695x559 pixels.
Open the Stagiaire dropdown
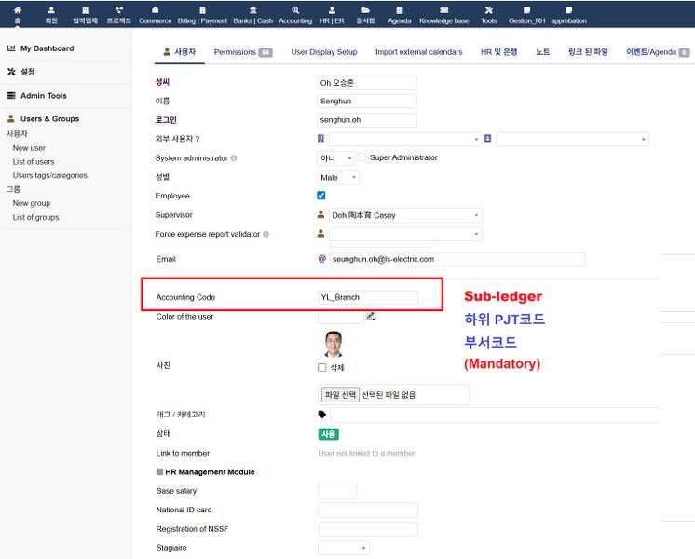(344, 548)
